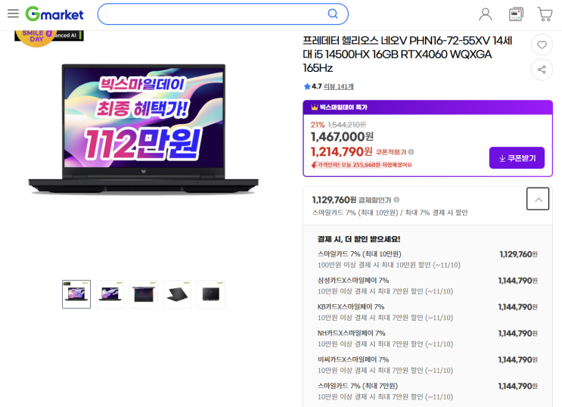Screen dimensions: 562x407
Task: Click 삼성카드X스마일페이 7% row
Action: pyautogui.click(x=427, y=286)
